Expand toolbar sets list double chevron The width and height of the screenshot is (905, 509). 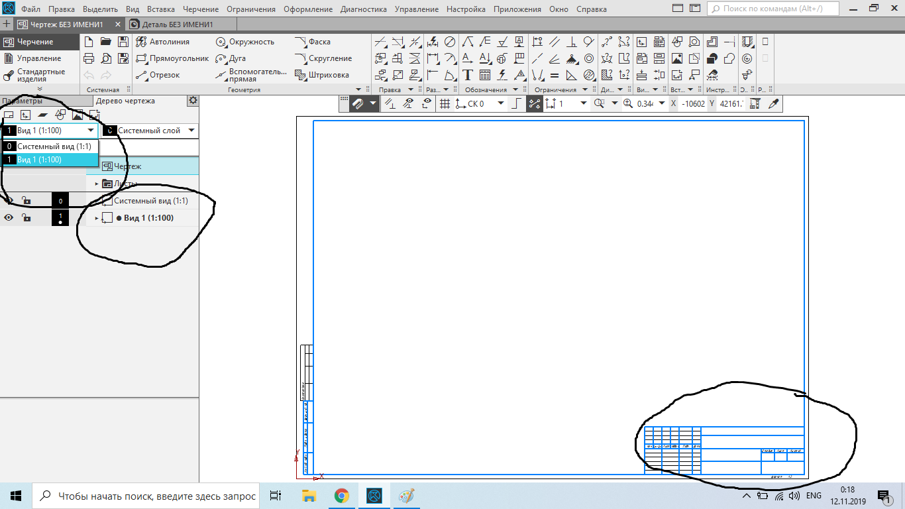(x=39, y=89)
